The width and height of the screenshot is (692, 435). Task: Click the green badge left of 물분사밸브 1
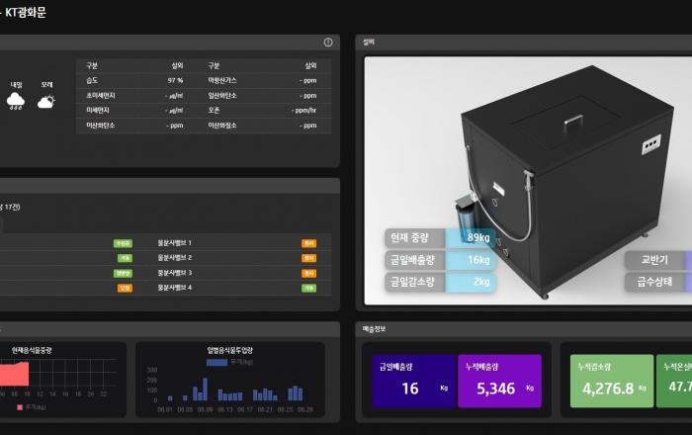click(123, 242)
